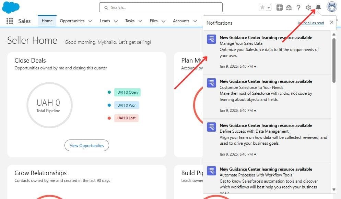This screenshot has width=341, height=199.
Task: Open the Trailhead Guidance Center icon
Action: 289,8
